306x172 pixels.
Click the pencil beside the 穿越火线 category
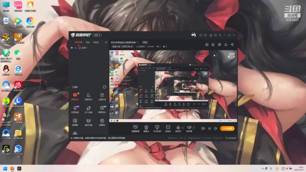[132, 46]
